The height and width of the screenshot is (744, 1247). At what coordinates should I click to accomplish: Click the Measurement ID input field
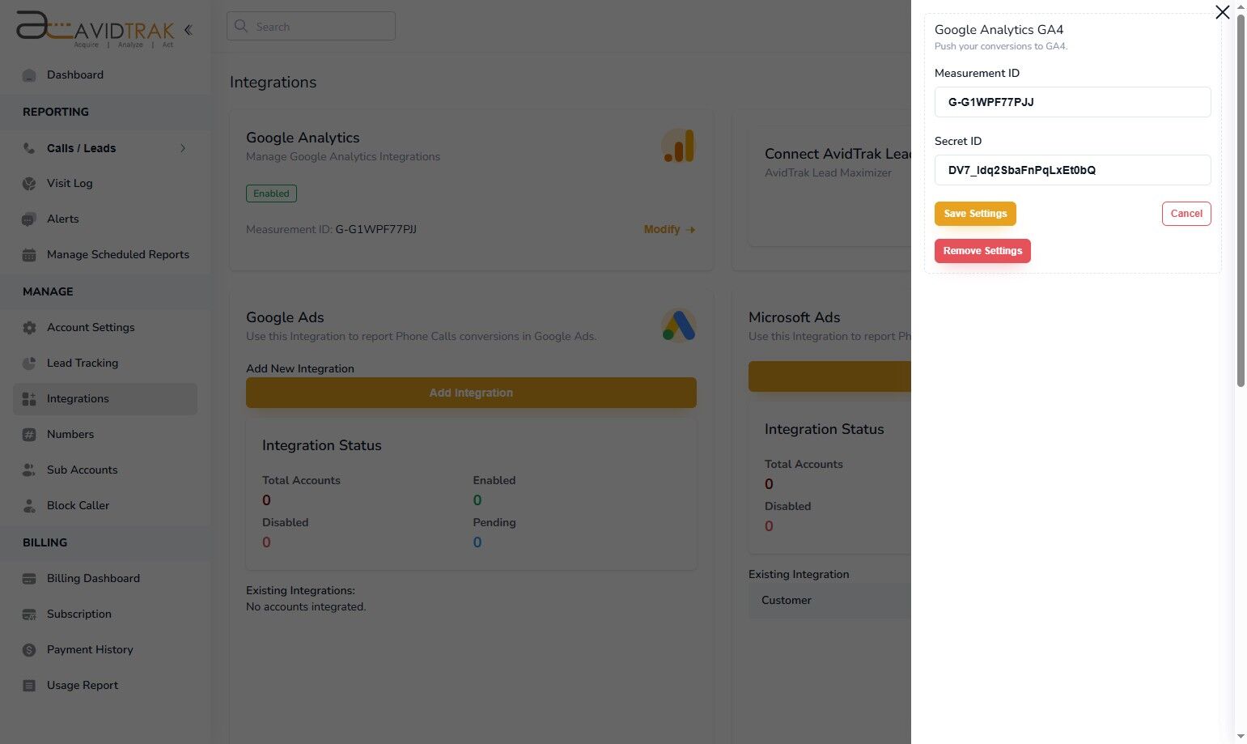[x=1071, y=102]
